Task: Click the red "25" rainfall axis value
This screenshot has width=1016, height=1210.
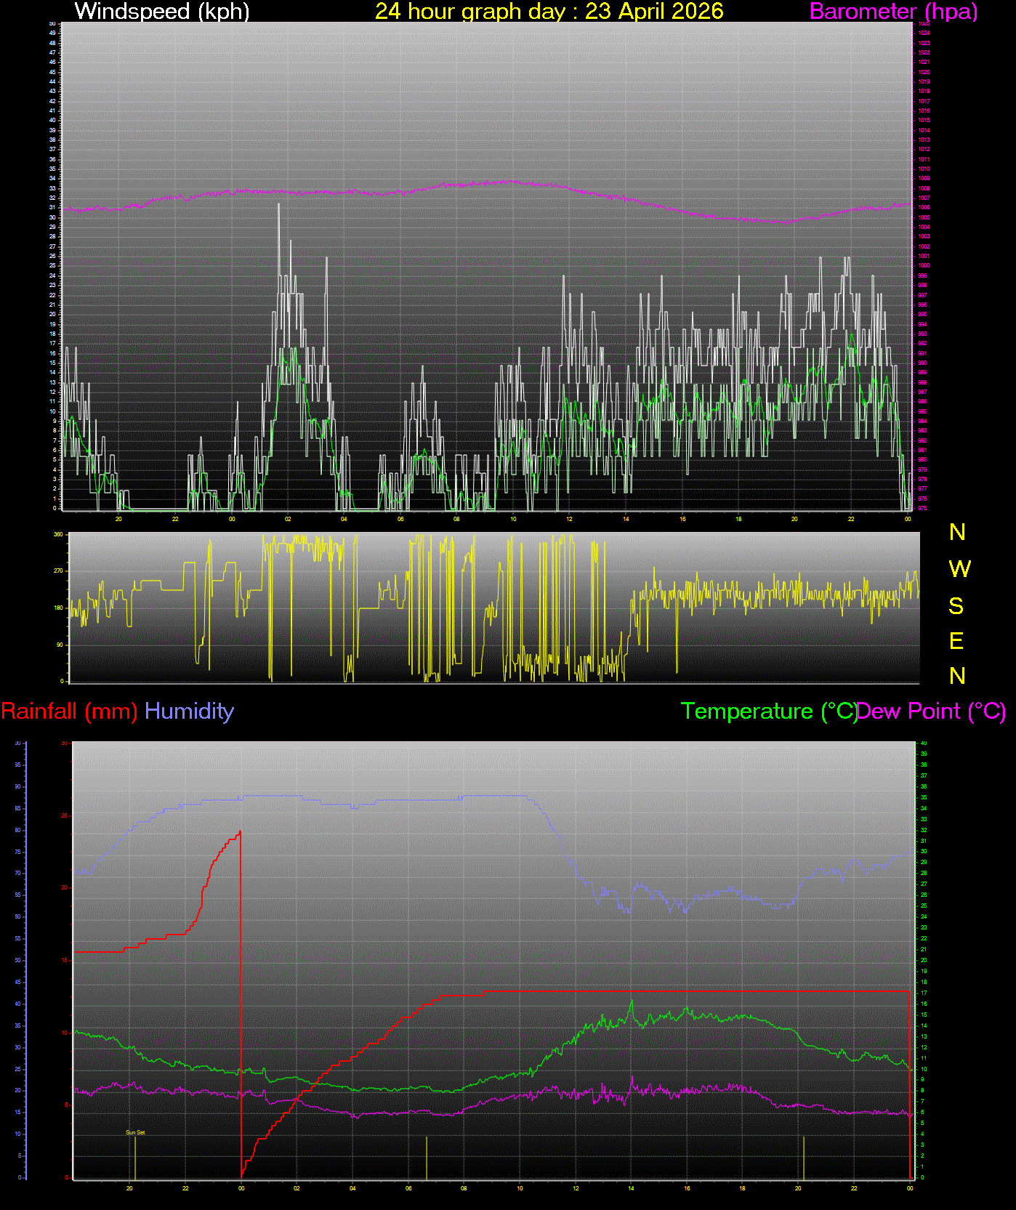Action: point(64,815)
